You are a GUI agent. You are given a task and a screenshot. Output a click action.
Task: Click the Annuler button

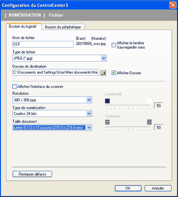coord(158,188)
